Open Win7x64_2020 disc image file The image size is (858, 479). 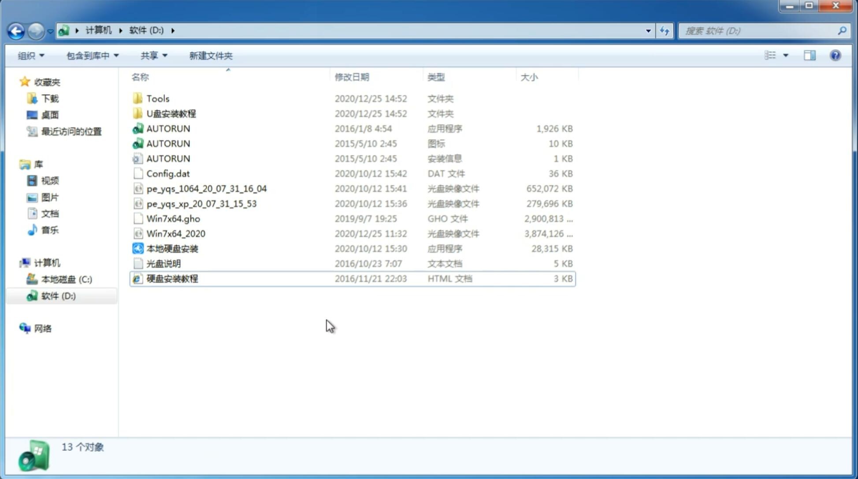point(175,233)
